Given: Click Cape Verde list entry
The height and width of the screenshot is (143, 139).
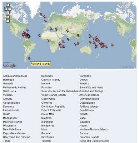Looking at the screenshot, I should point(48,99).
